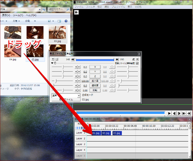This screenshot has width=193, height=161.
Task: Click the play button in the preview window
Action: 169,113
